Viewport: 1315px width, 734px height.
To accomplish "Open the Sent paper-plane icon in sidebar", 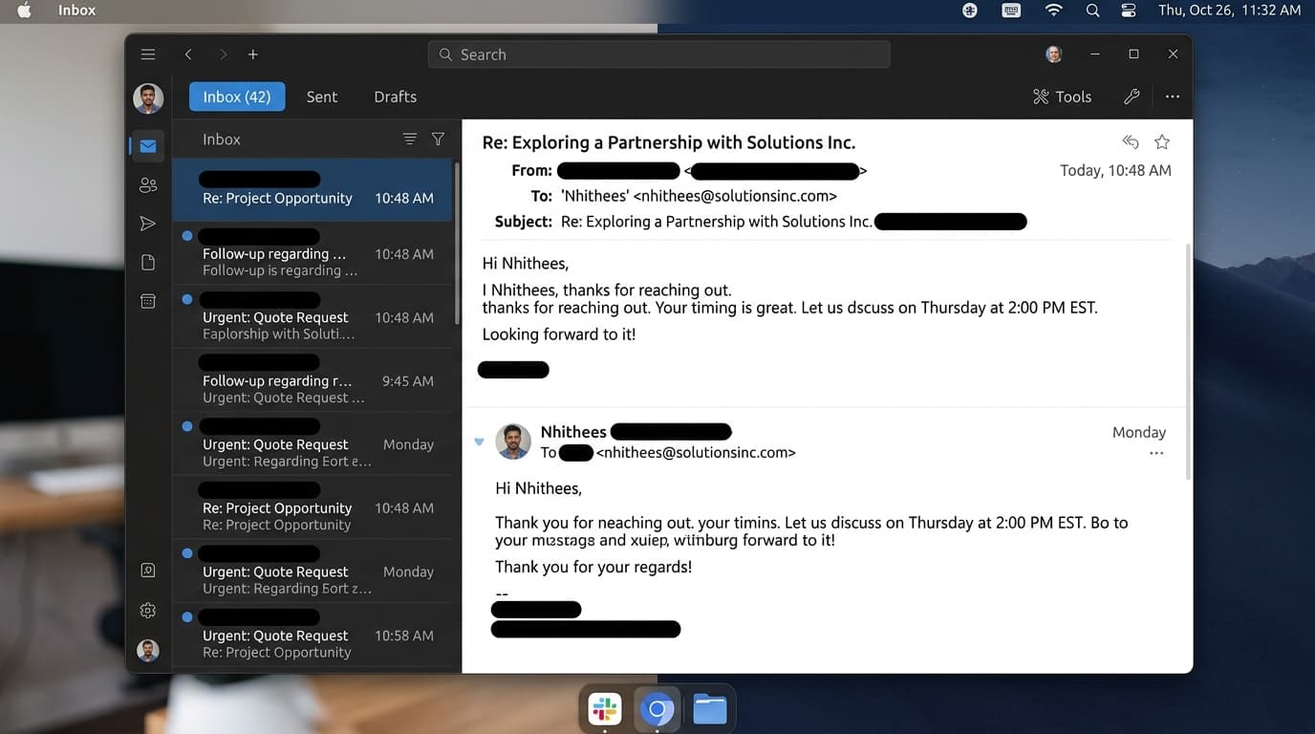I will pos(148,224).
